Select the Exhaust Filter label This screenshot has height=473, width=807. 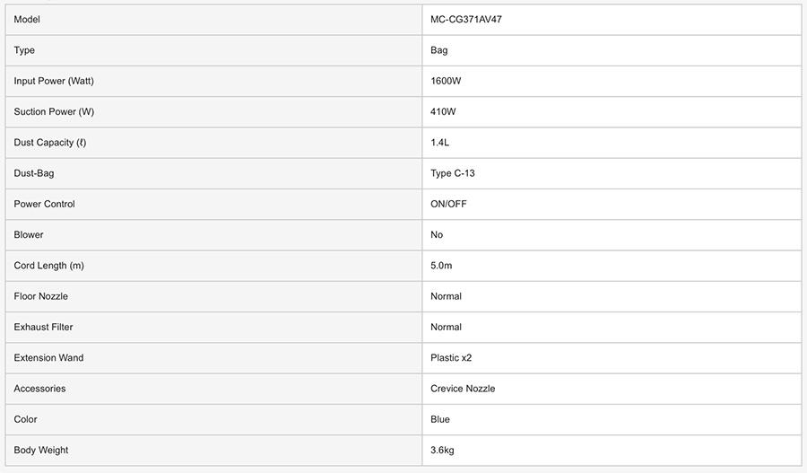point(44,327)
